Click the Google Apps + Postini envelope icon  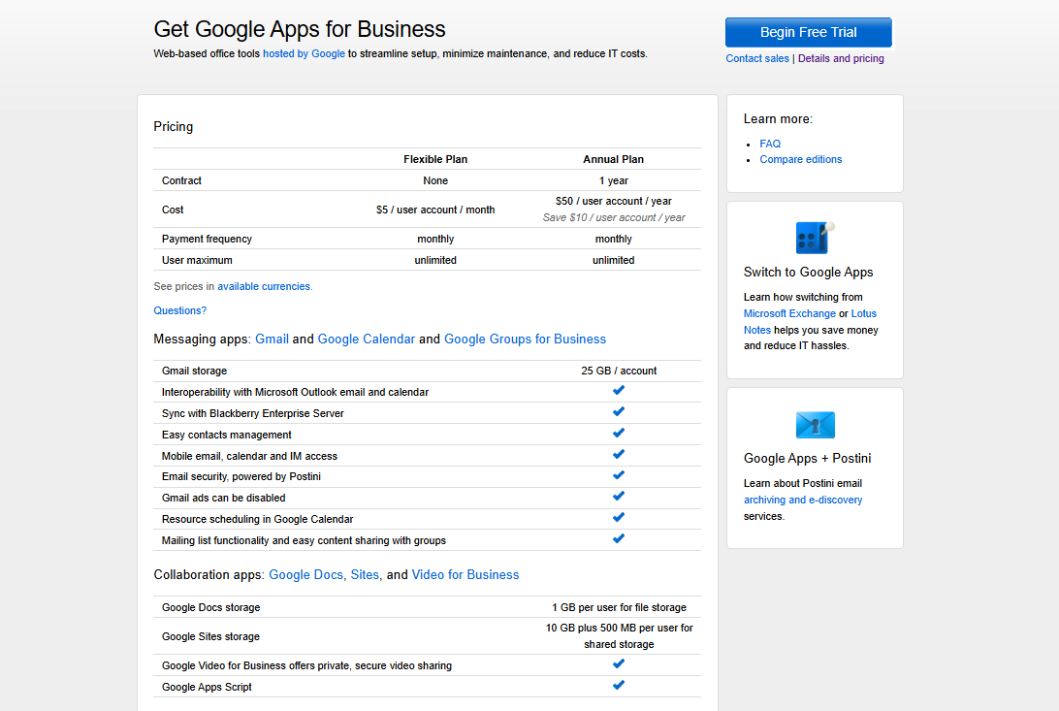coord(816,425)
